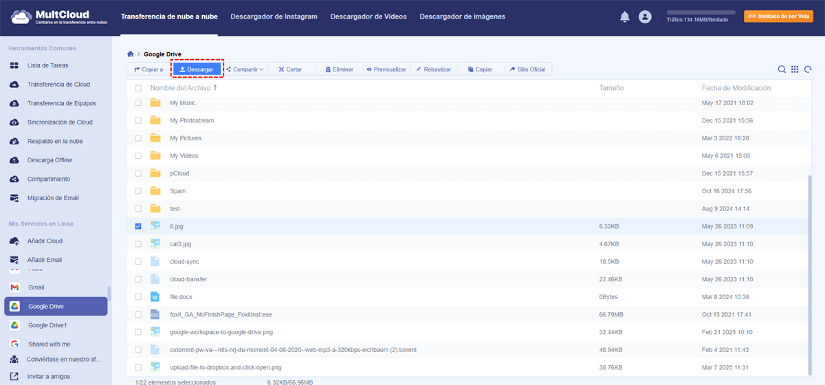
Task: Refresh the file list
Action: (808, 69)
